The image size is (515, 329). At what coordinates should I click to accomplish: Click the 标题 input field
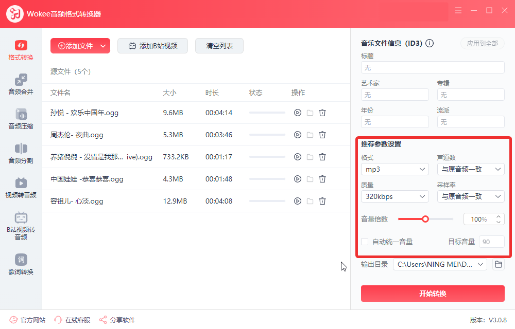point(433,67)
